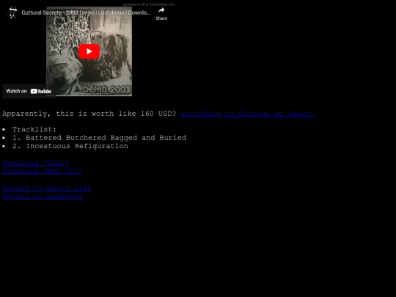This screenshot has height=297, width=396.
Task: Click the Share arrow icon
Action: 161,10
